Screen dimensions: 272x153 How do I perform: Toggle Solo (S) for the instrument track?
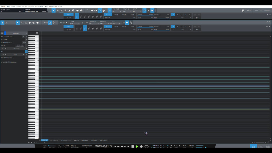point(26,37)
